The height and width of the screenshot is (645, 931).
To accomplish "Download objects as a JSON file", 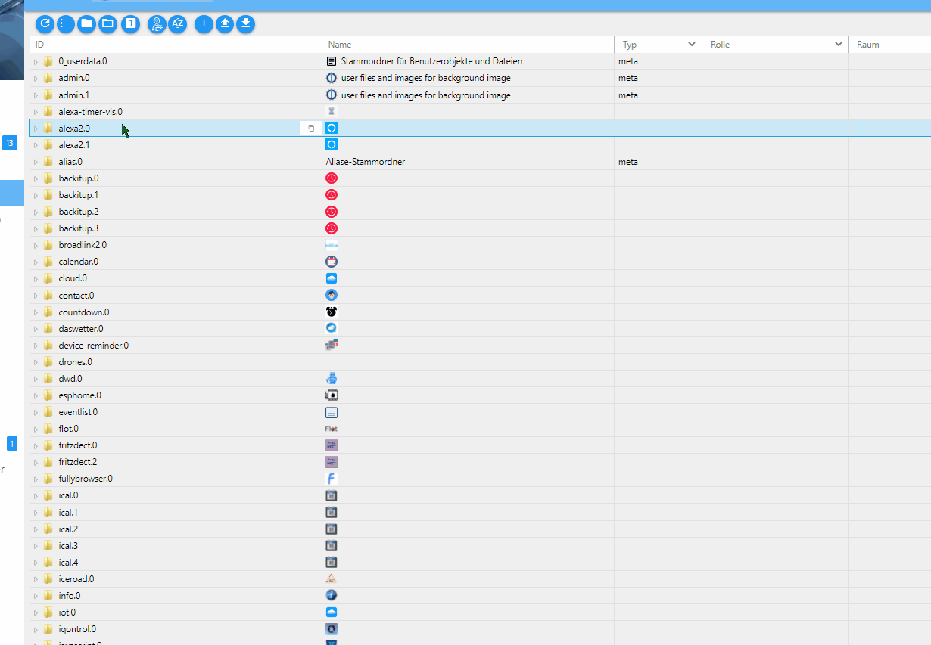I will [246, 23].
